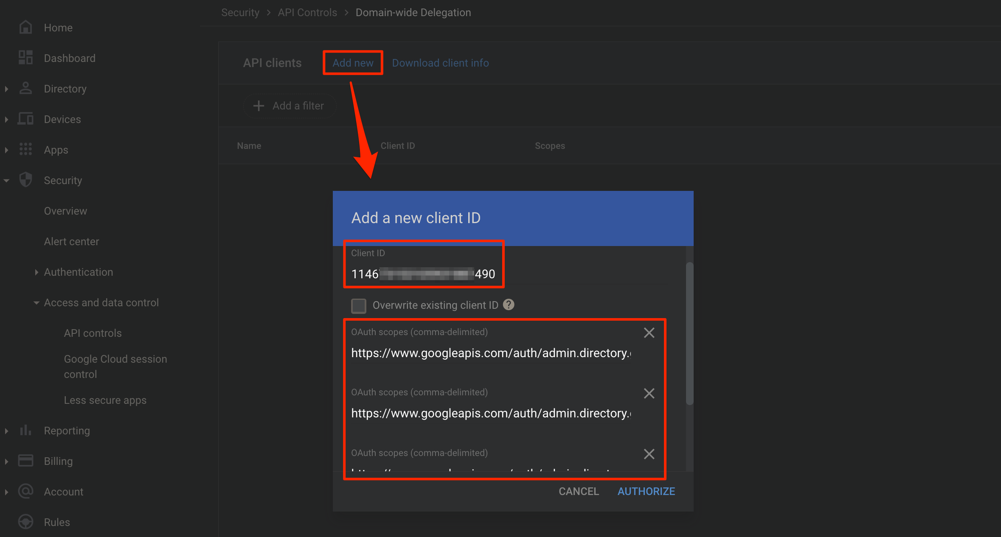
Task: Remove the first OAuth scope entry
Action: click(649, 333)
